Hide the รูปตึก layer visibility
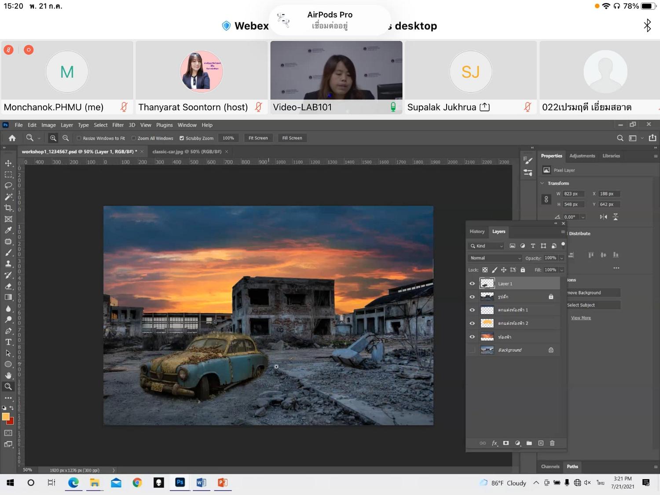660x495 pixels. click(x=472, y=297)
